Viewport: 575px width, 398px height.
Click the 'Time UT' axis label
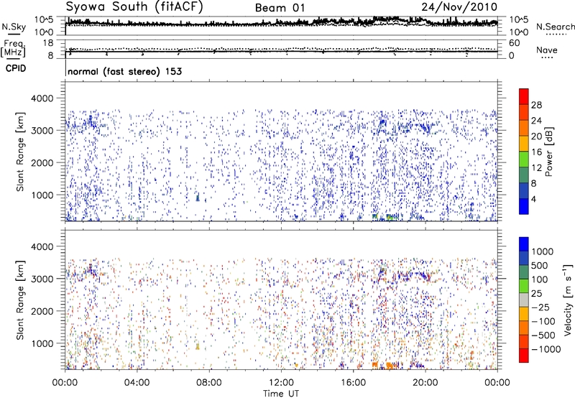pos(281,393)
